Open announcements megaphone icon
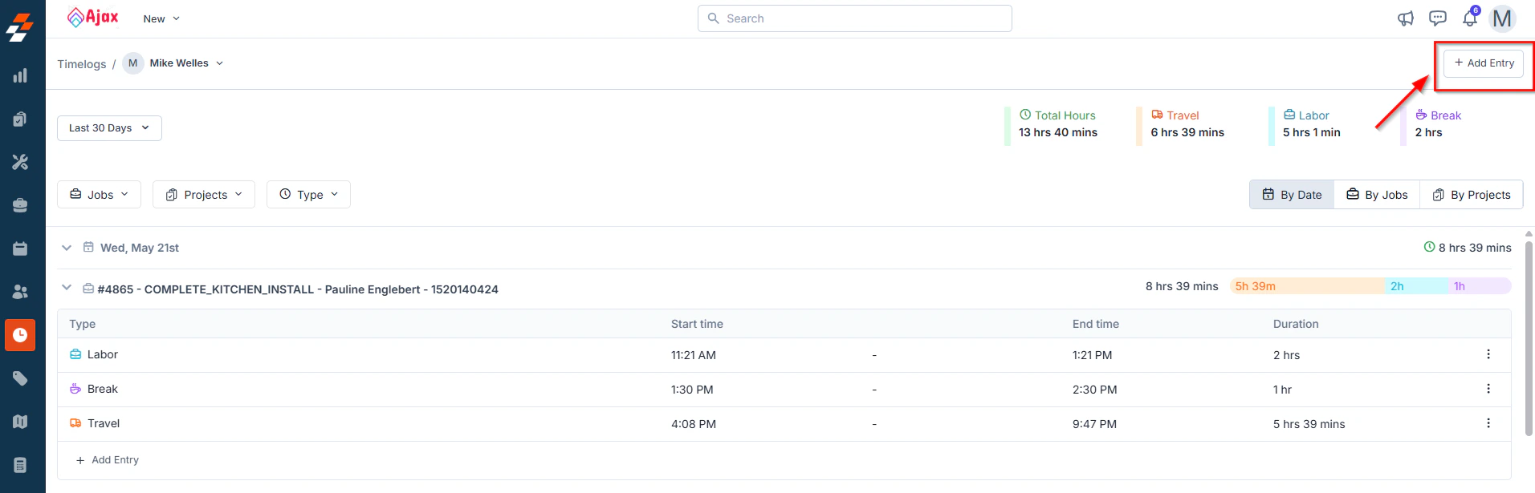 tap(1406, 18)
